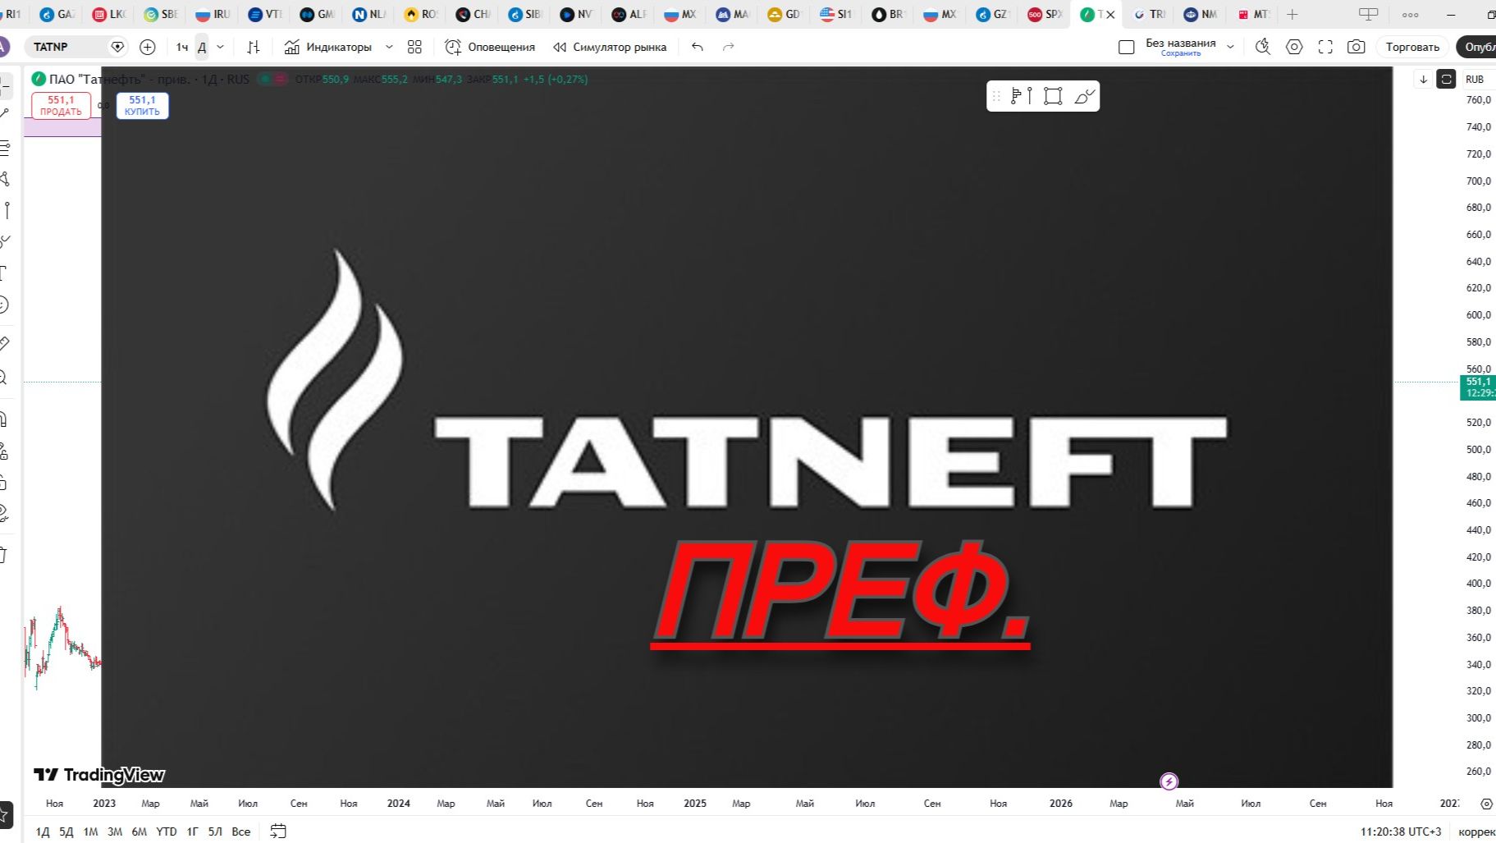The image size is (1496, 843).
Task: Click the КУПИТЬ 551,1 button
Action: [142, 105]
